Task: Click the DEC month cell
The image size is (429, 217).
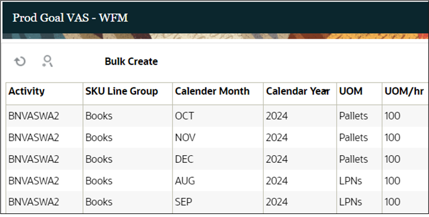Action: tap(184, 159)
